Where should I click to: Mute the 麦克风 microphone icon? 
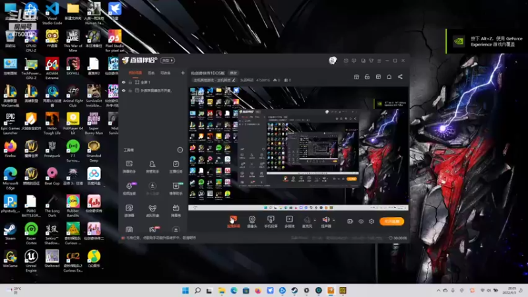click(307, 220)
